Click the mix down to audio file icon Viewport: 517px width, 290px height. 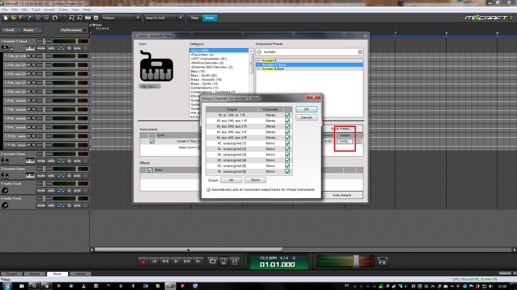point(46,18)
